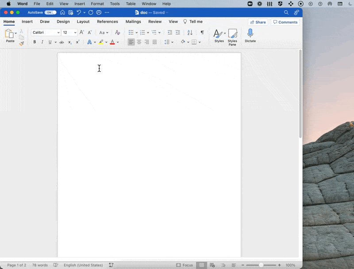Select the Format Painter tool
The width and height of the screenshot is (354, 269).
(x=21, y=43)
